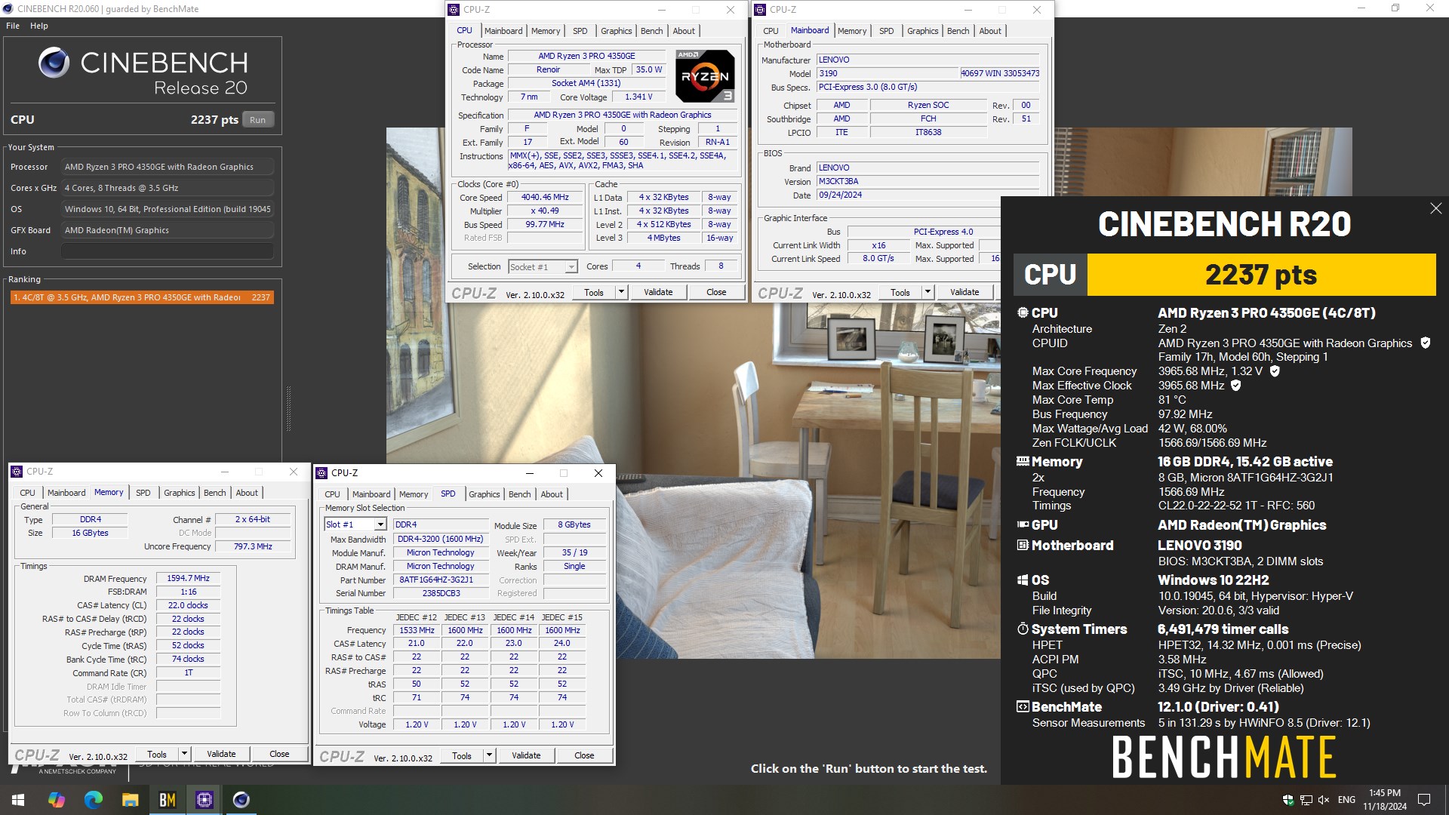The height and width of the screenshot is (815, 1449).
Task: Click CPU-Z memory window title icon
Action: click(x=17, y=472)
